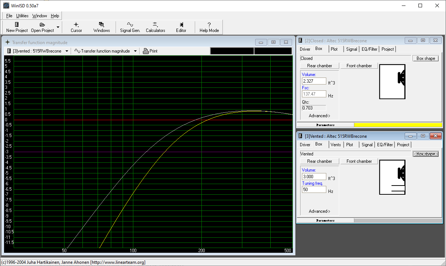The height and width of the screenshot is (266, 446).
Task: Click Front chamber button in Vented window
Action: pos(359,161)
